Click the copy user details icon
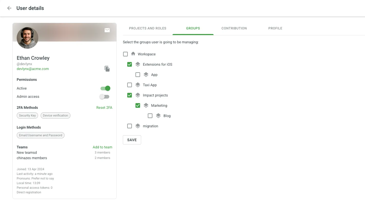This screenshot has height=205, width=365. [x=107, y=69]
